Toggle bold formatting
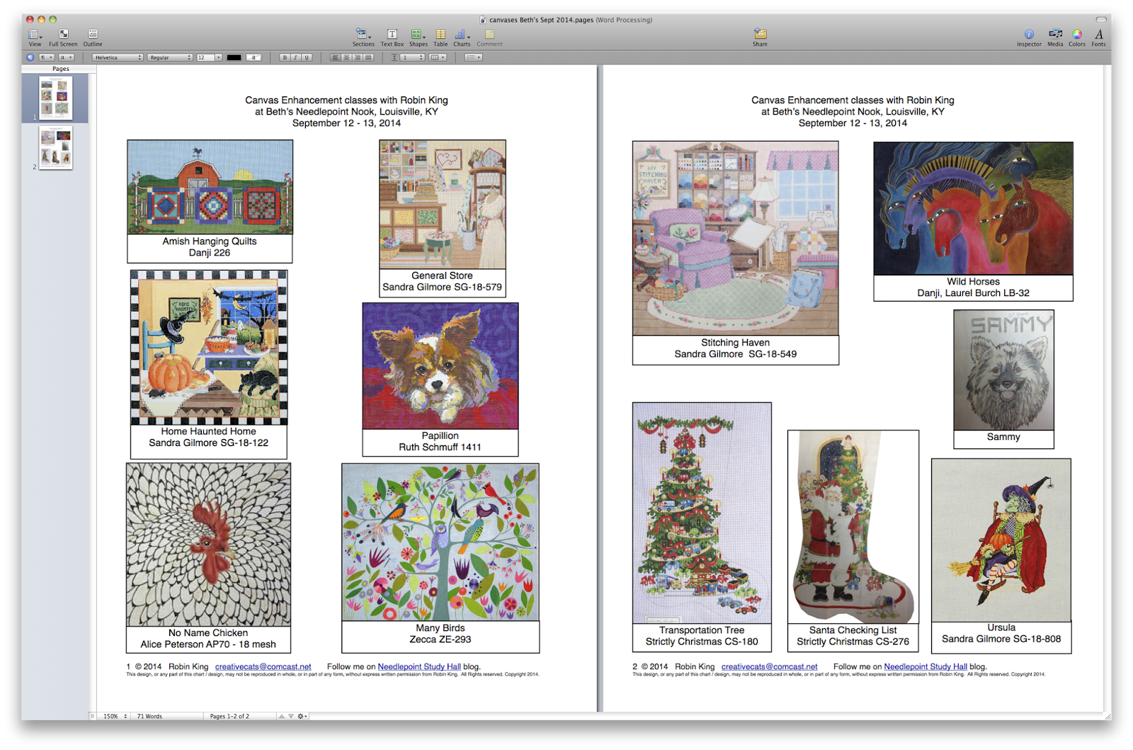This screenshot has height=750, width=1133. click(285, 57)
